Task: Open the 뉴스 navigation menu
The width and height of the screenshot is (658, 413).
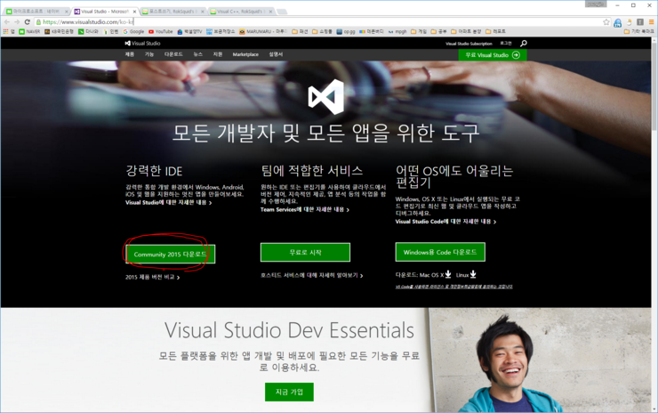Action: coord(198,54)
